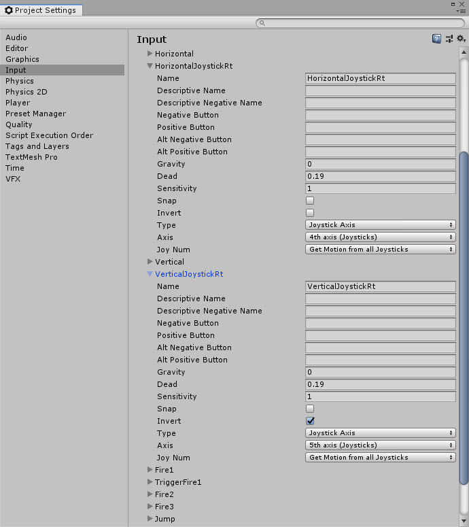Image resolution: width=469 pixels, height=527 pixels.
Task: Open the 5th axis (Joysticks) dropdown
Action: pyautogui.click(x=380, y=445)
